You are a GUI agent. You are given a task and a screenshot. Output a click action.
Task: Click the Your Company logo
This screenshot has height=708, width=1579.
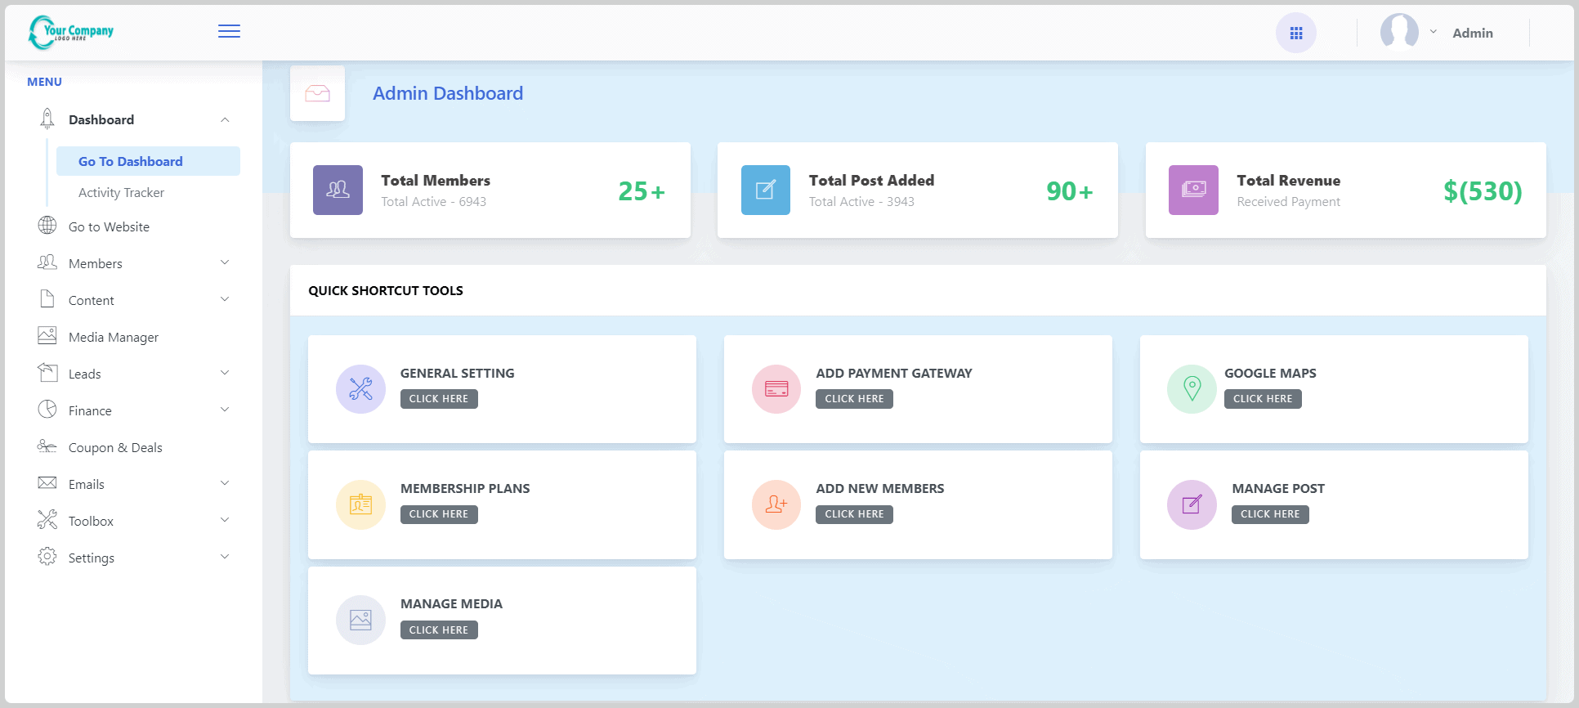(71, 32)
